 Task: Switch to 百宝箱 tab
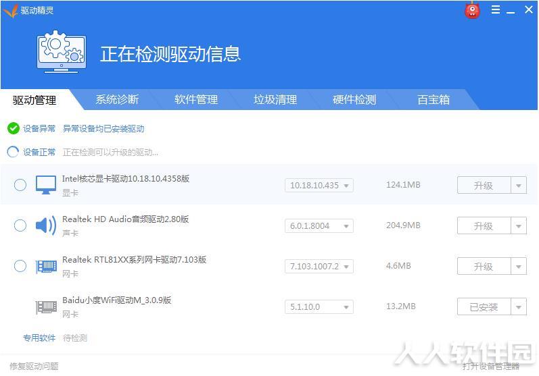tap(433, 99)
